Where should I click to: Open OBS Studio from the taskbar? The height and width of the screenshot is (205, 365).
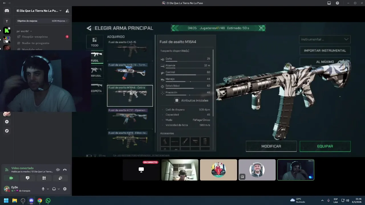[23, 200]
